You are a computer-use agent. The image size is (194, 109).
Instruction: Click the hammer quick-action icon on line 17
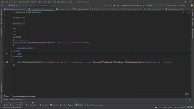tap(7, 54)
